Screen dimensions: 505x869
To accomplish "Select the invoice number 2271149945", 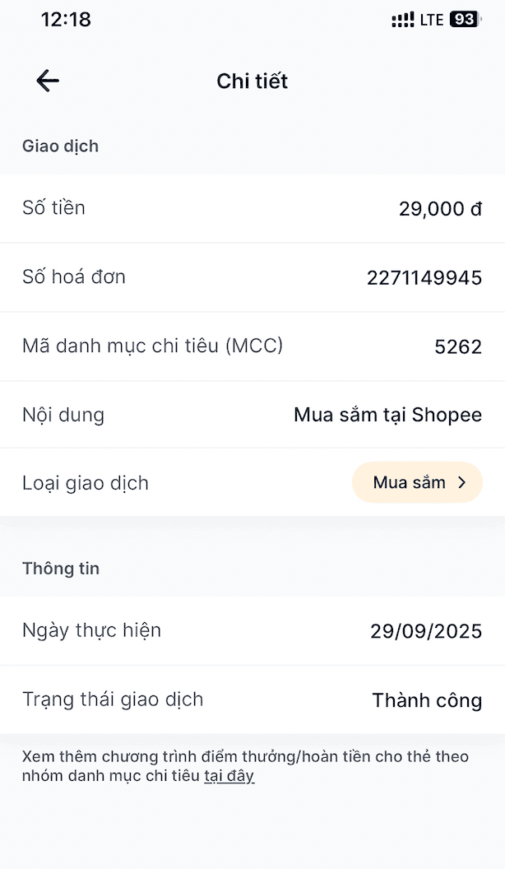I will click(x=424, y=278).
